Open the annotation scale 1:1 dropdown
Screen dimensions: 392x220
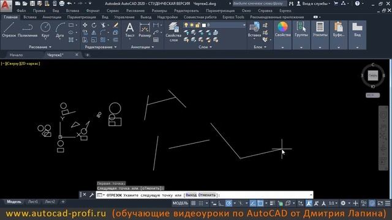point(333,204)
